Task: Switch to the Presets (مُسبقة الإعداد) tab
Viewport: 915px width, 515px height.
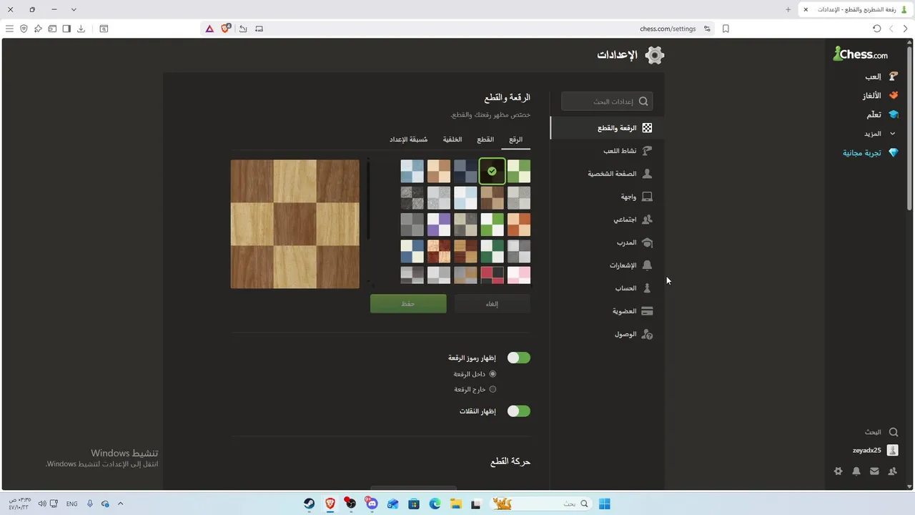Action: point(409,140)
